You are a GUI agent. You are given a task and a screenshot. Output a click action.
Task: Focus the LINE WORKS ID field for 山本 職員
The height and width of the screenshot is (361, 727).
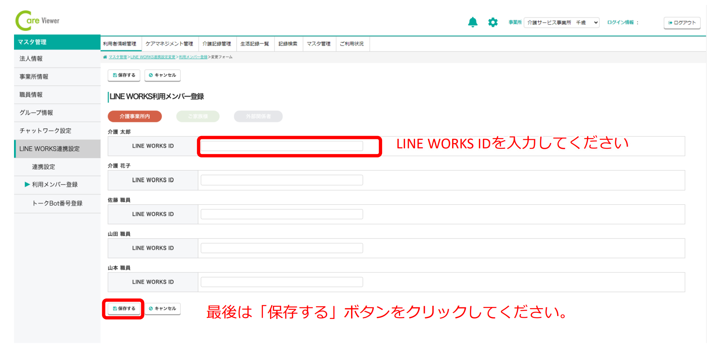[x=281, y=282]
